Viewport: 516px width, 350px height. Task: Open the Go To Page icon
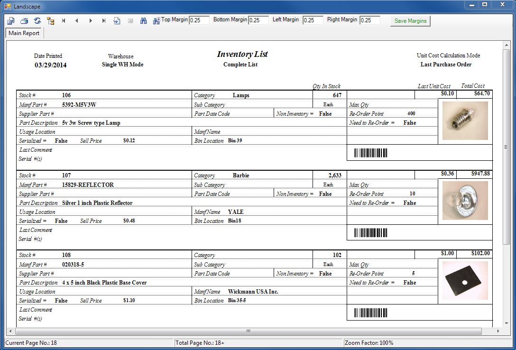coord(117,21)
